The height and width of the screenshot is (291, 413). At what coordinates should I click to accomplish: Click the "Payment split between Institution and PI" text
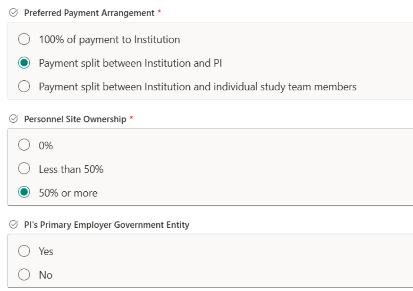click(x=130, y=63)
